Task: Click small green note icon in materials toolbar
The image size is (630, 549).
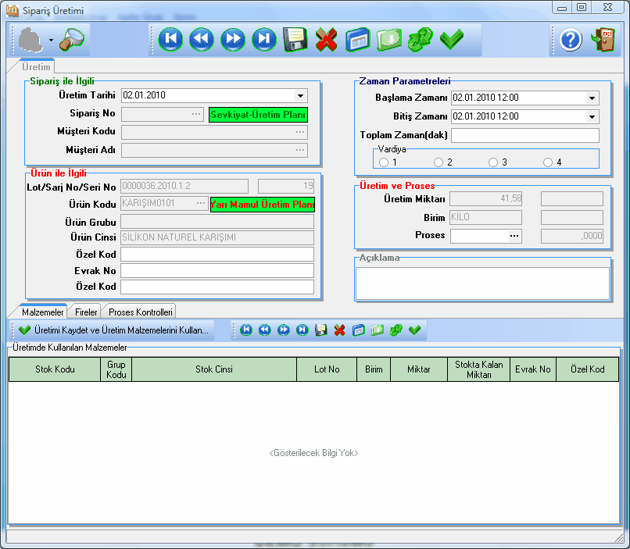Action: pos(378,330)
